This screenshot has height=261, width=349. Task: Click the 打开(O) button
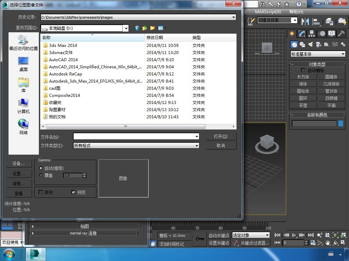click(x=221, y=136)
